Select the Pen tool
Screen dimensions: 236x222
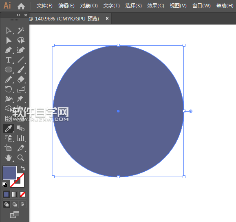tap(9, 50)
